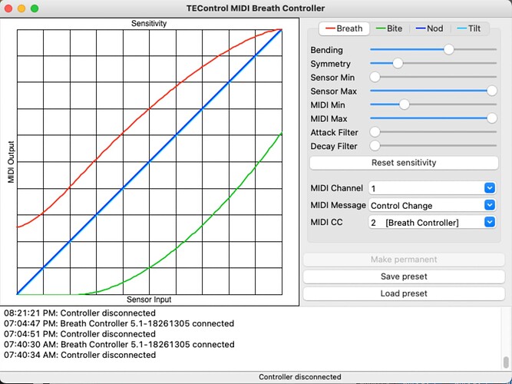Click the '07:40:34 AM: Controller disconnected' log line

(80, 355)
